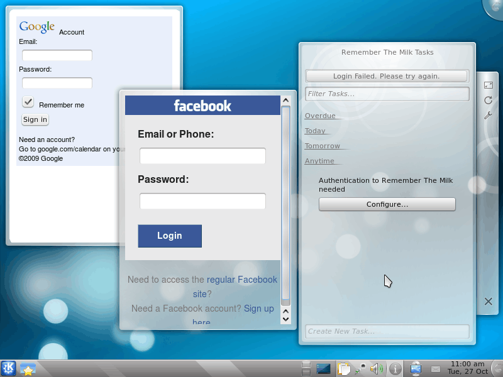Click the resize handle icon on Remember The Milk widget
503x377 pixels.
[489, 85]
